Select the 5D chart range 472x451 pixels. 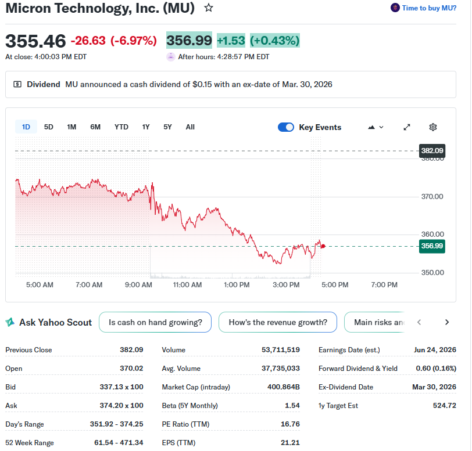click(x=48, y=127)
